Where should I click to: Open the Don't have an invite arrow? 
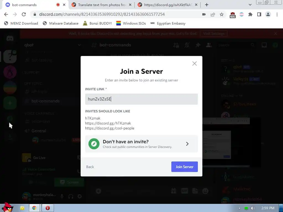click(187, 144)
